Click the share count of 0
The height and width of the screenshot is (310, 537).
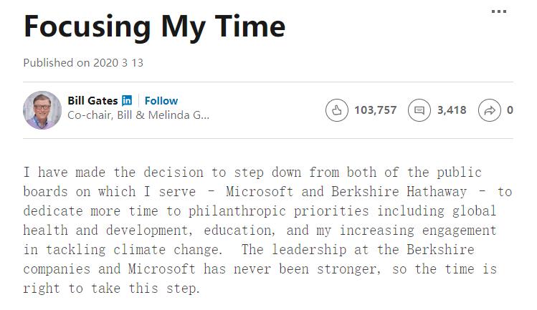[510, 110]
